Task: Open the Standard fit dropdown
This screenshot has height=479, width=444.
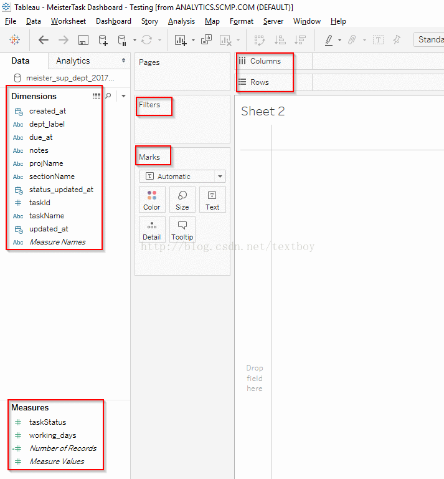Action: (x=429, y=40)
